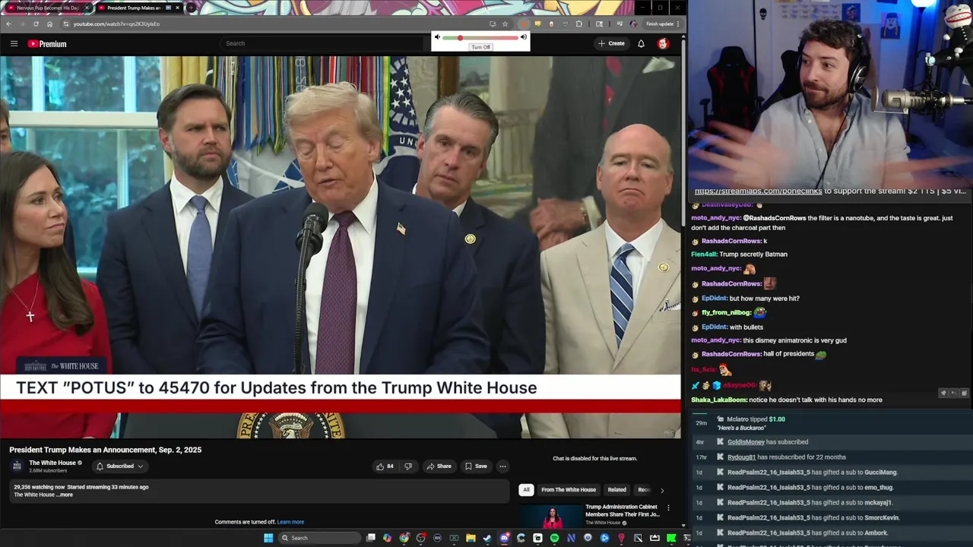973x547 pixels.
Task: Open the video's more actions ellipsis
Action: (502, 466)
